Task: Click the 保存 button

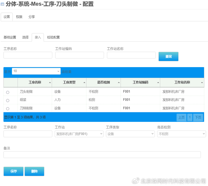Action: [14, 171]
